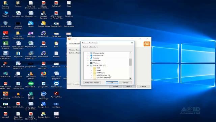Select the ESD folder in the tree

click(98, 68)
